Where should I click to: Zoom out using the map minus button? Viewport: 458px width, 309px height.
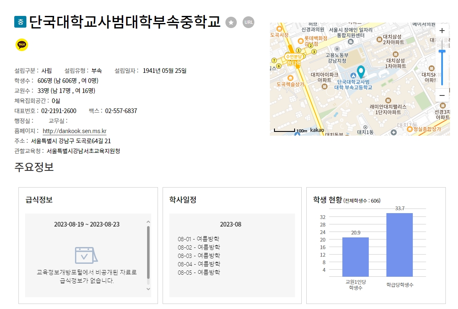[442, 95]
